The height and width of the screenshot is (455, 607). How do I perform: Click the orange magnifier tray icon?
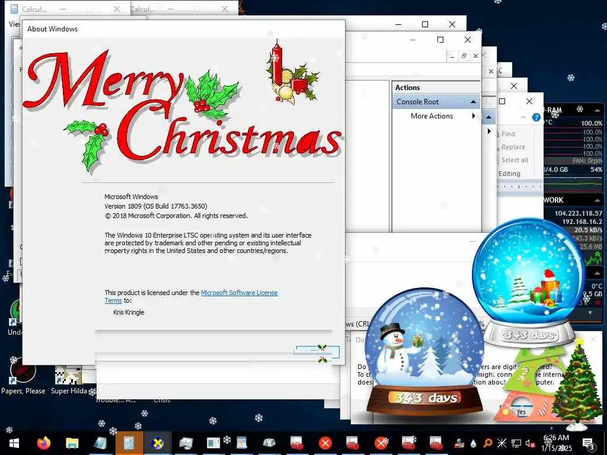[x=488, y=443]
